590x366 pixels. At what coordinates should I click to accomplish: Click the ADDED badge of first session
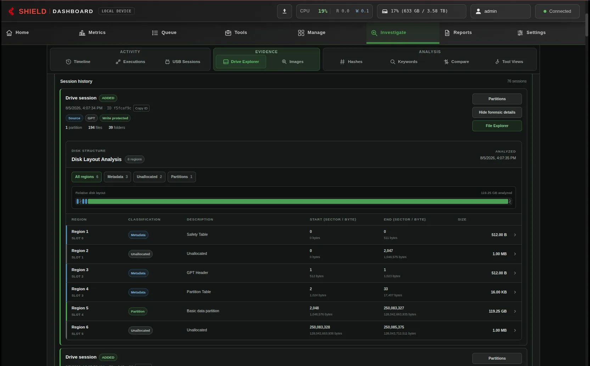point(108,98)
